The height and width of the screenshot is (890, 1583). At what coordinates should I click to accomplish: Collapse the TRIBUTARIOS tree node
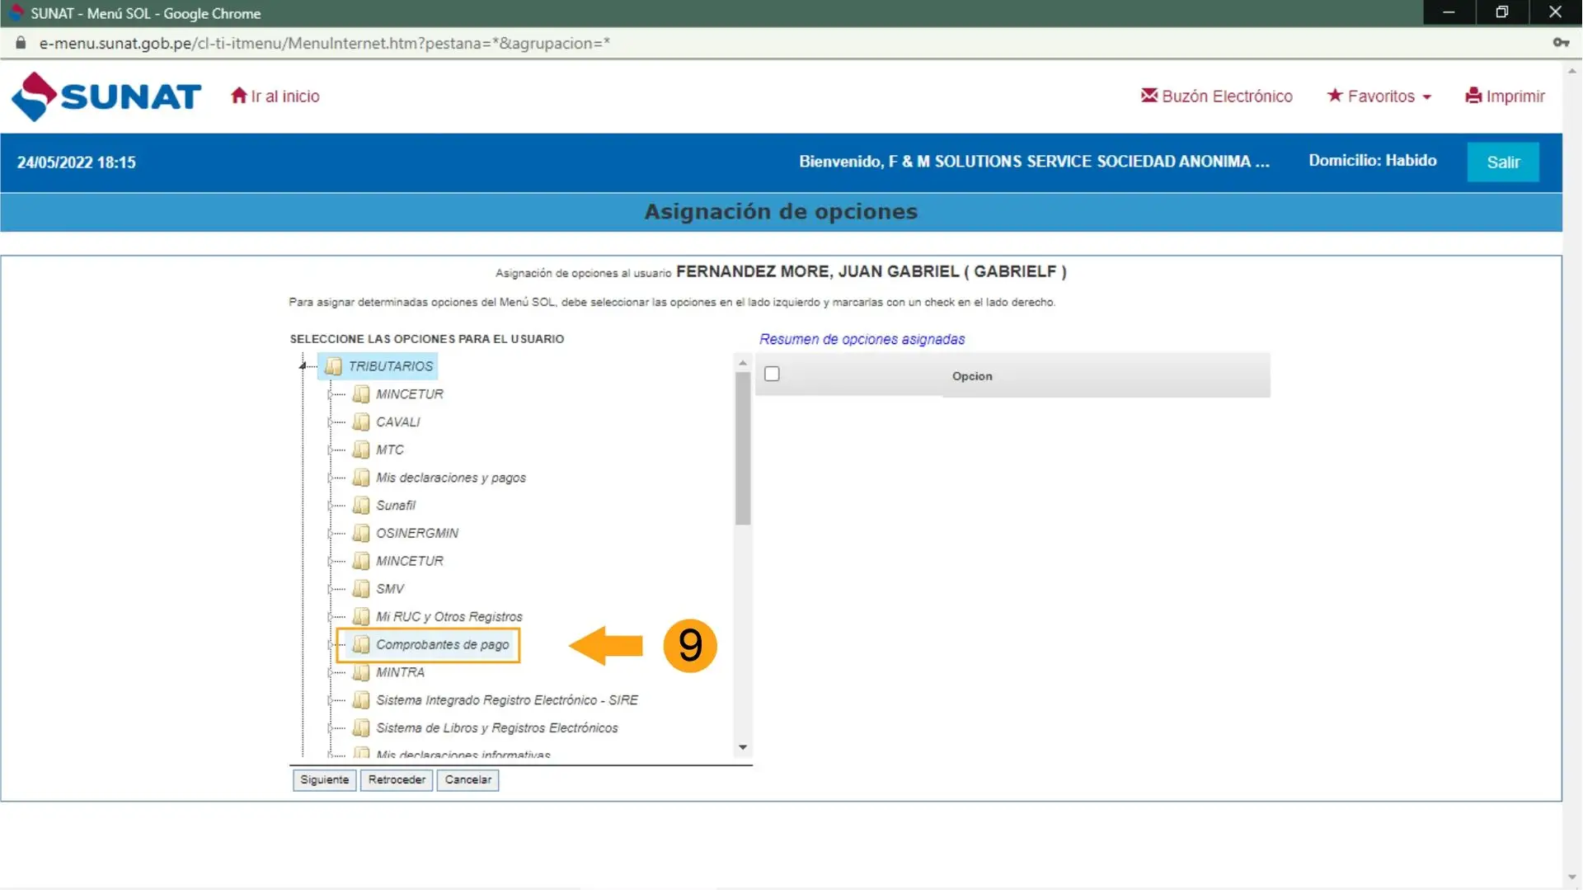tap(303, 365)
